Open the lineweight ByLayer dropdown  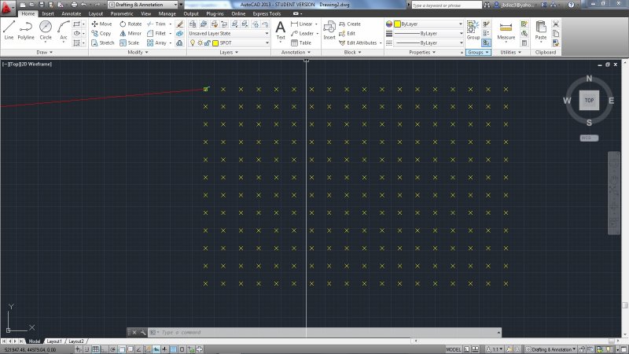tap(429, 34)
